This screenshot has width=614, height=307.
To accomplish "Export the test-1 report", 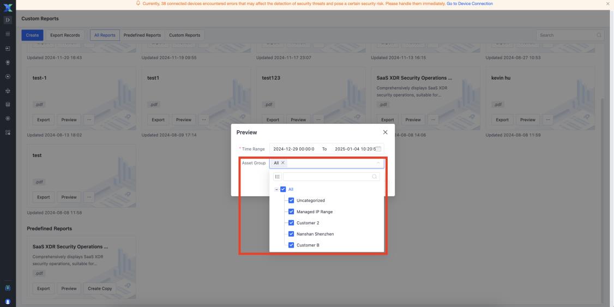I will point(44,120).
